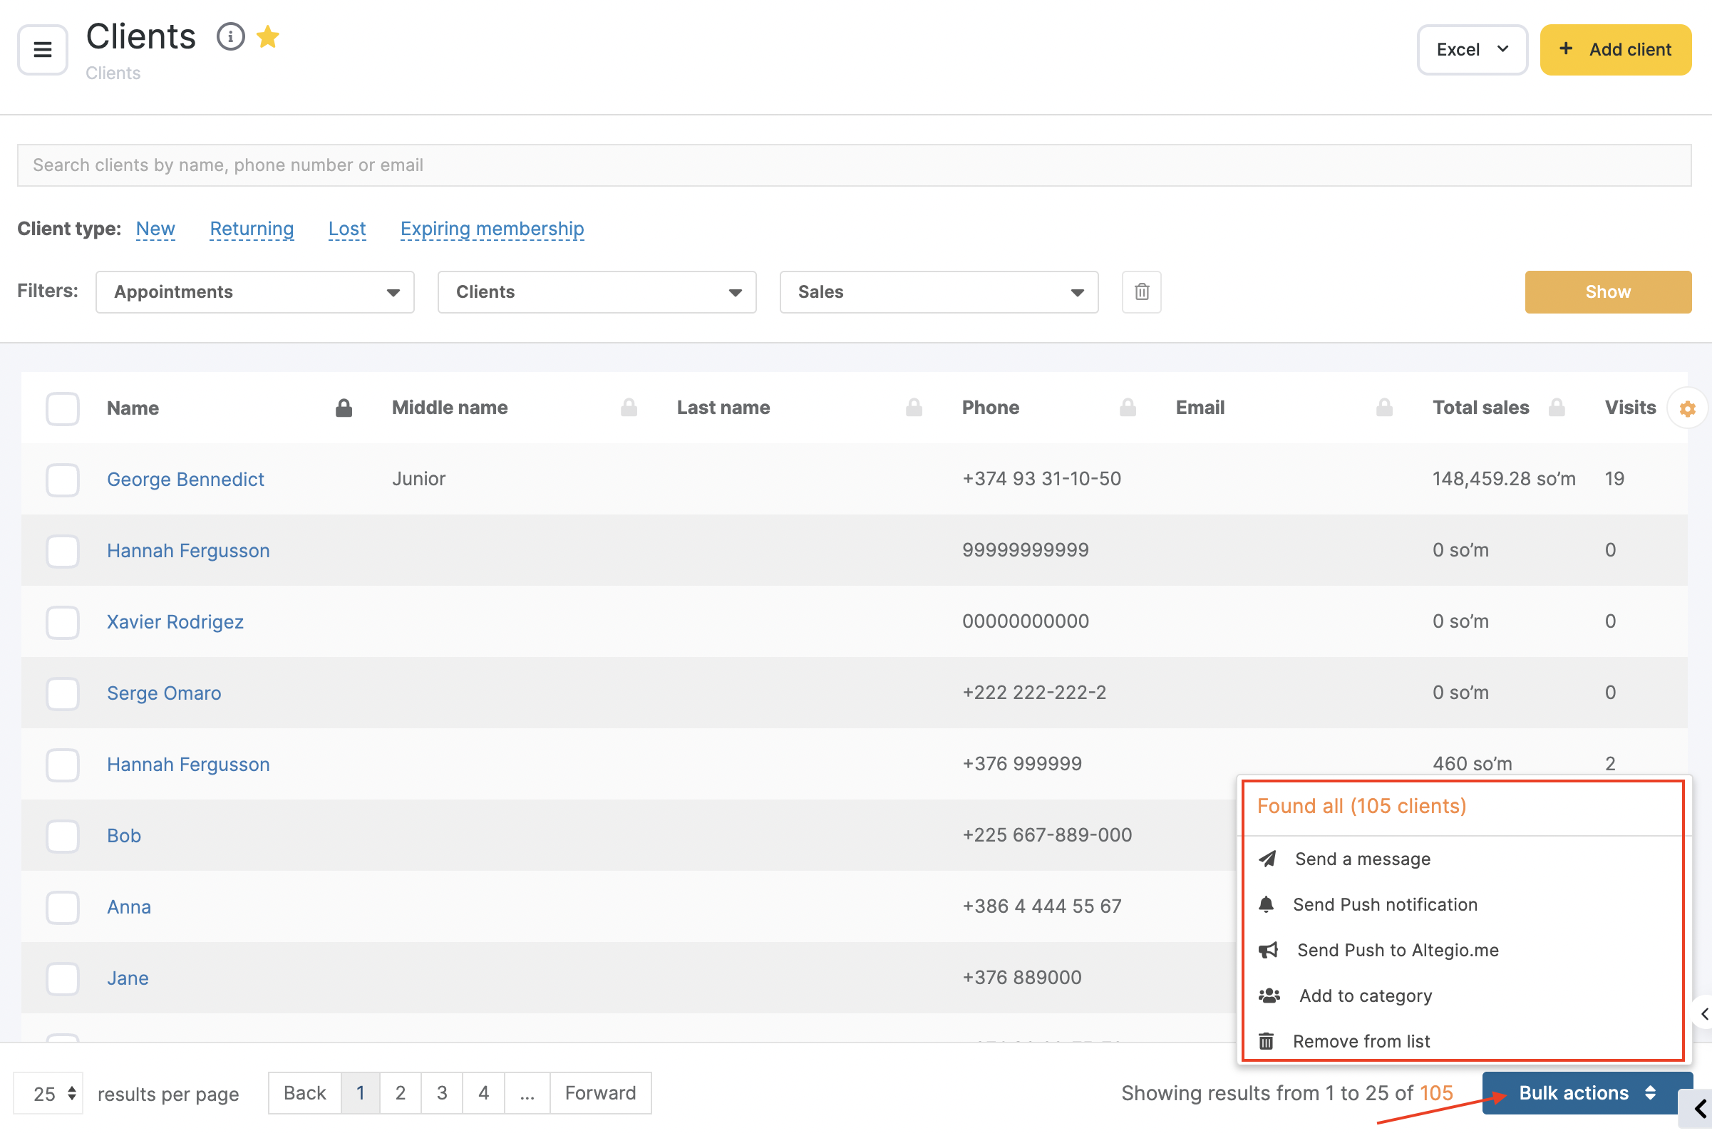
Task: Change the results per page stepper
Action: (x=48, y=1094)
